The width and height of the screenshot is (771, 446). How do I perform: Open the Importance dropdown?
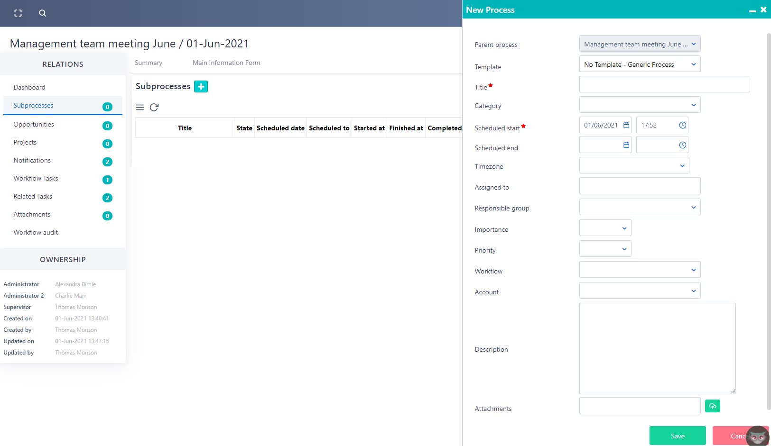coord(605,228)
